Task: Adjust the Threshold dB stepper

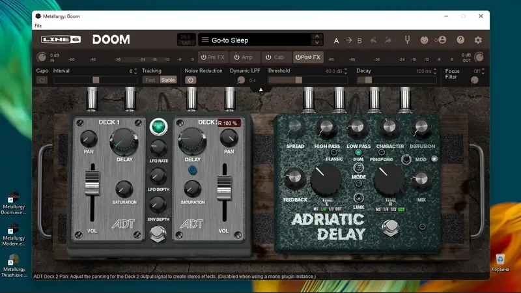Action: click(x=346, y=71)
